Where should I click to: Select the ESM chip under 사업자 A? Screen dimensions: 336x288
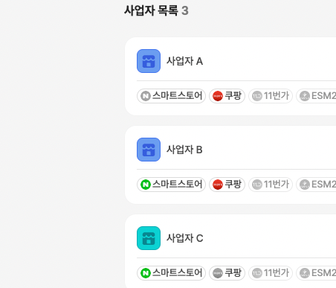point(316,96)
